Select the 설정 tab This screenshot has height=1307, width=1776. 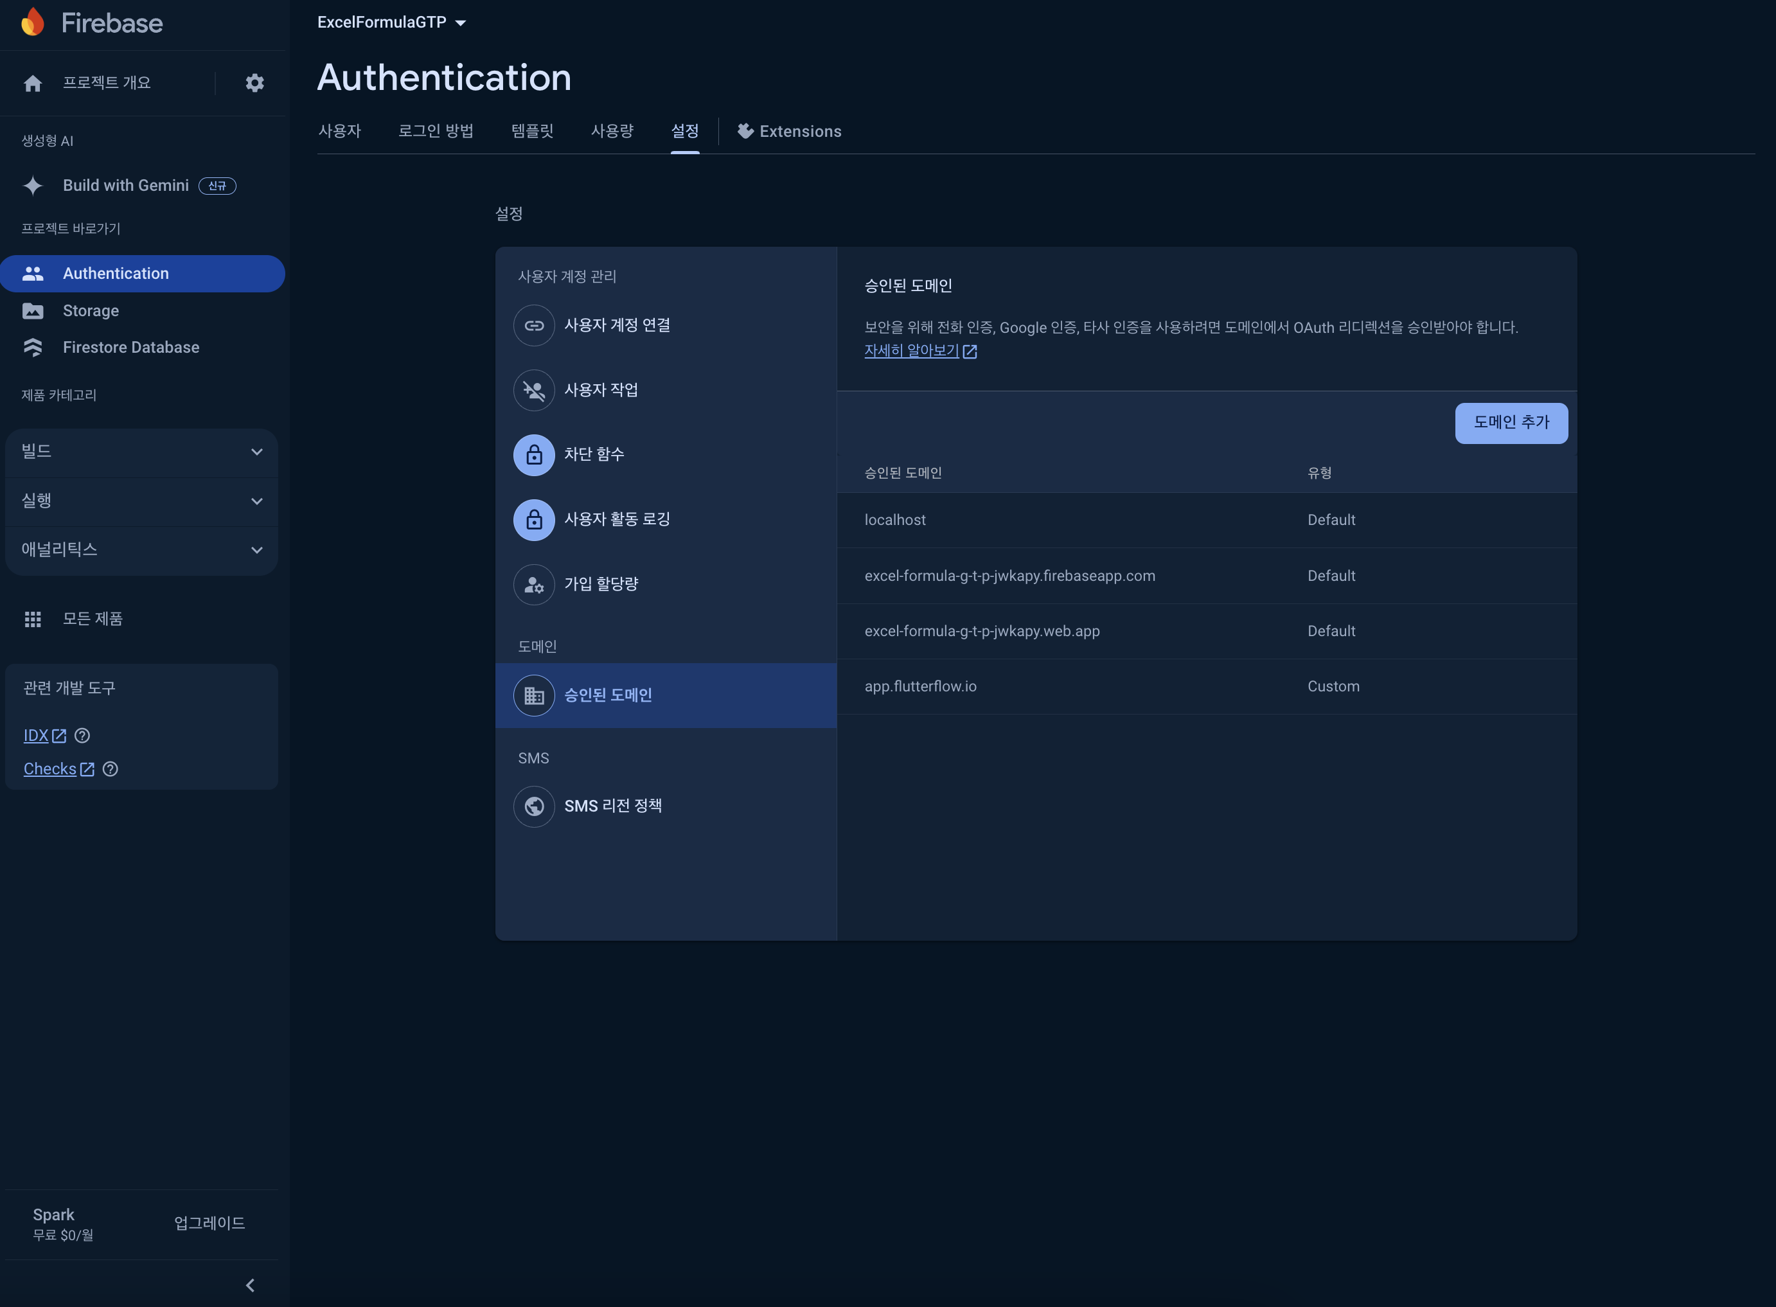[685, 131]
